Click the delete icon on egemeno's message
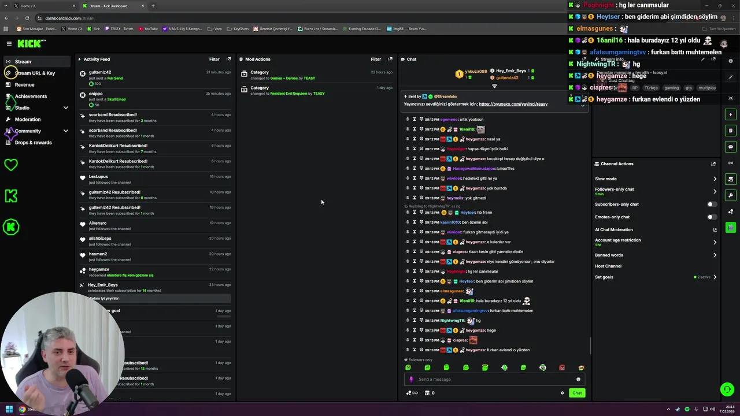740x416 pixels. click(x=408, y=120)
